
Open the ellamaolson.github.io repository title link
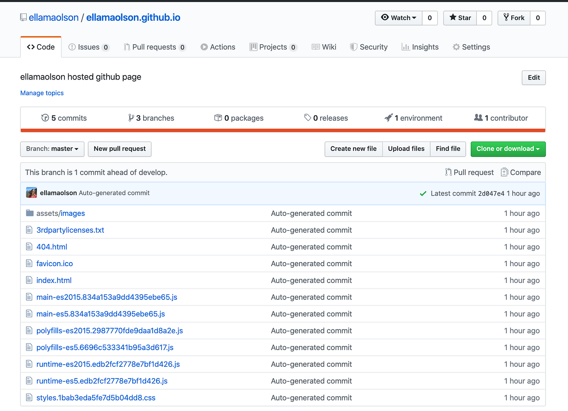pos(133,17)
